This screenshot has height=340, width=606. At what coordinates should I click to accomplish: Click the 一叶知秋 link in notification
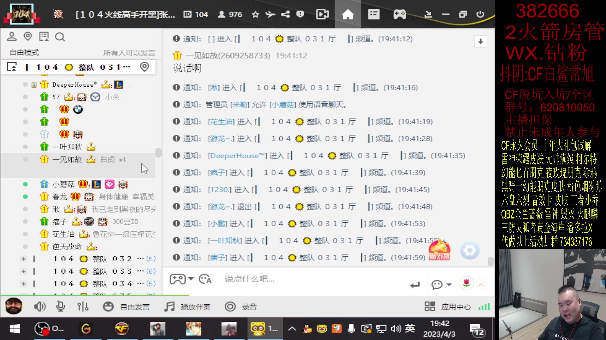click(x=225, y=241)
